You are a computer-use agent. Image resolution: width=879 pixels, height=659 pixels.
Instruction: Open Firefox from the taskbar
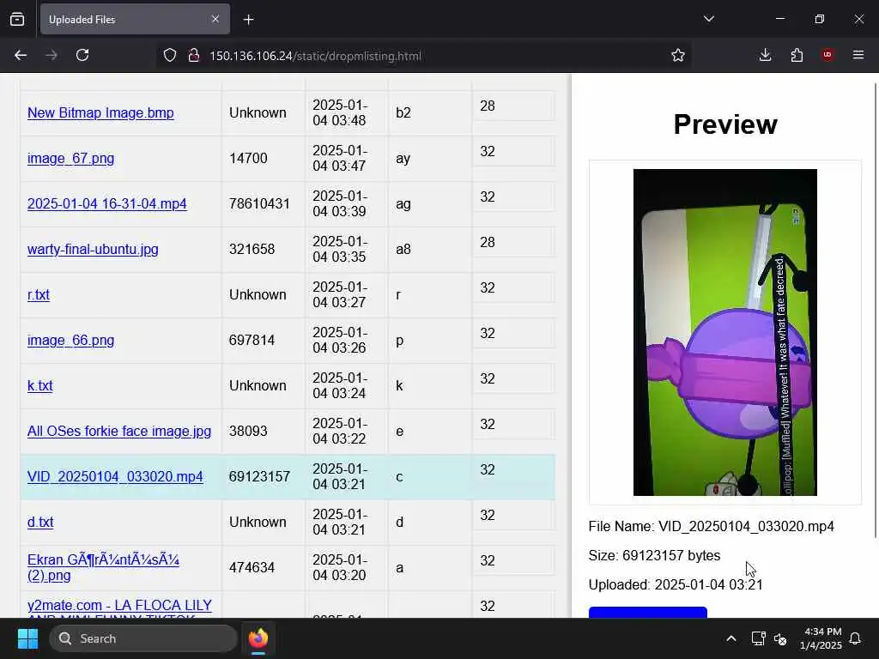(x=258, y=638)
